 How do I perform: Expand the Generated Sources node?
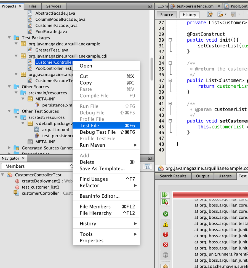[9, 148]
